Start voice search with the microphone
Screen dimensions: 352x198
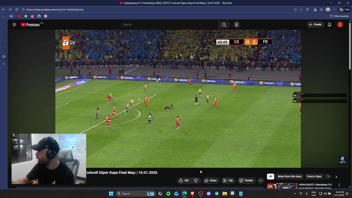click(236, 24)
